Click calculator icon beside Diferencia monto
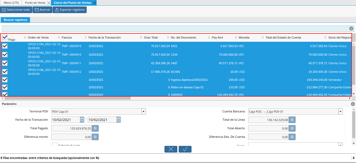Screen dimensions: 356x163 95,137
